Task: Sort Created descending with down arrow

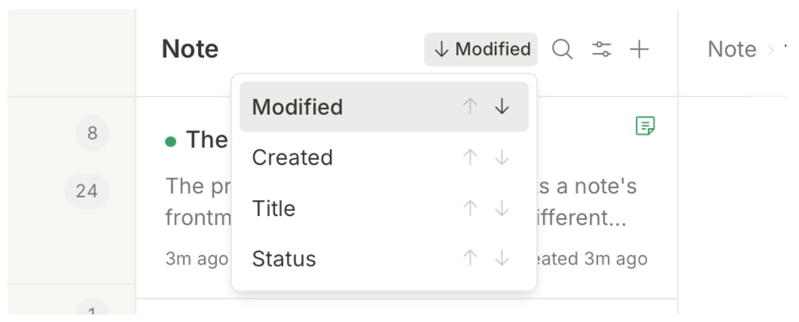Action: [x=502, y=157]
